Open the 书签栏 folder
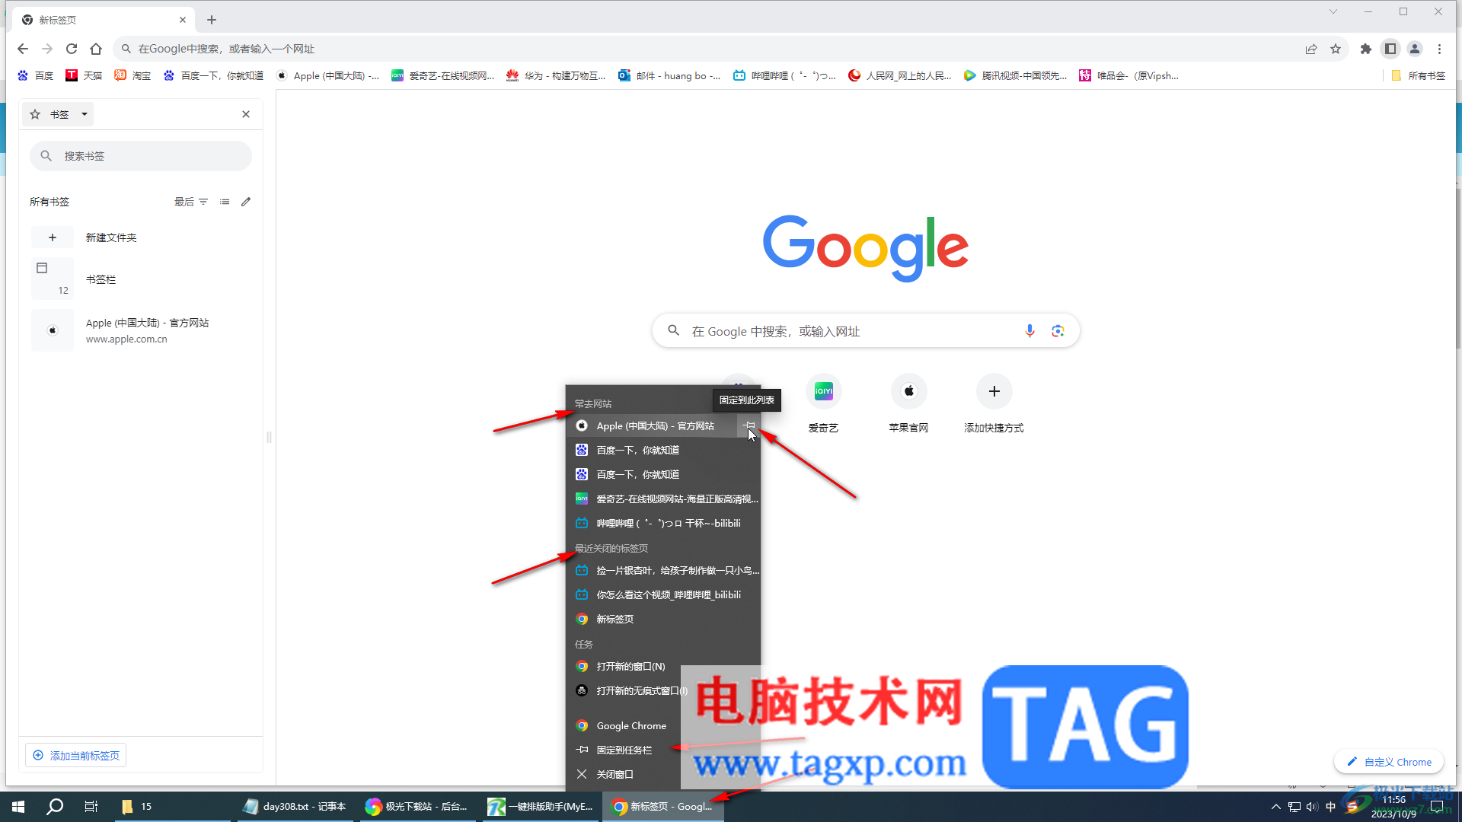The image size is (1462, 822). point(141,279)
